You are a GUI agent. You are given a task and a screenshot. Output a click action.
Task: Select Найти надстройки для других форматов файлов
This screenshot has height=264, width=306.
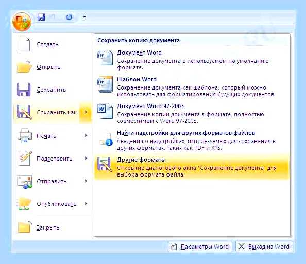click(x=186, y=133)
